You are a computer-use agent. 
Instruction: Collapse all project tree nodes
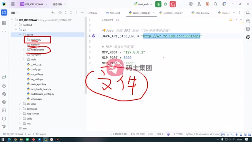pos(71,13)
